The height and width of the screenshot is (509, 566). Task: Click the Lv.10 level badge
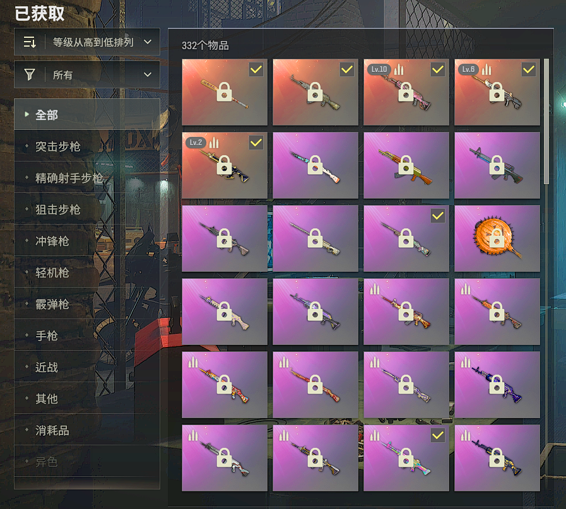(379, 69)
